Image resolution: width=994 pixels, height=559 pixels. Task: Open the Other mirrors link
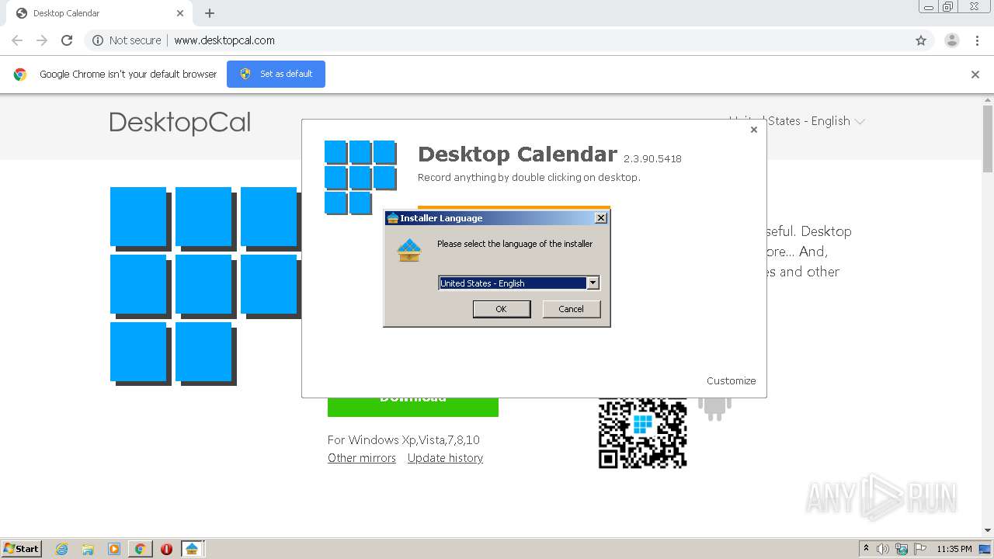tap(362, 458)
